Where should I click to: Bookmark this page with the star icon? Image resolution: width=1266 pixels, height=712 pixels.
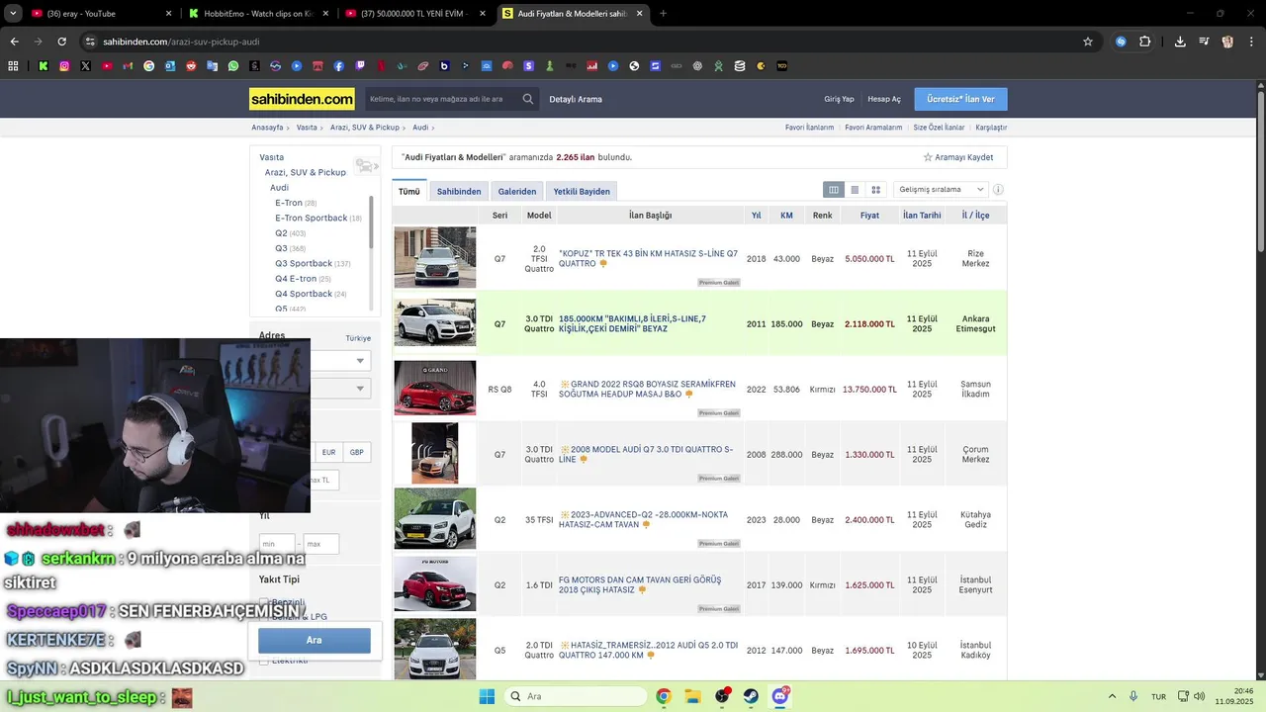tap(1088, 42)
